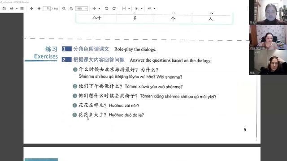Open the print options dropdown arrow
Screen dimensions: 287x161
click(17, 8)
